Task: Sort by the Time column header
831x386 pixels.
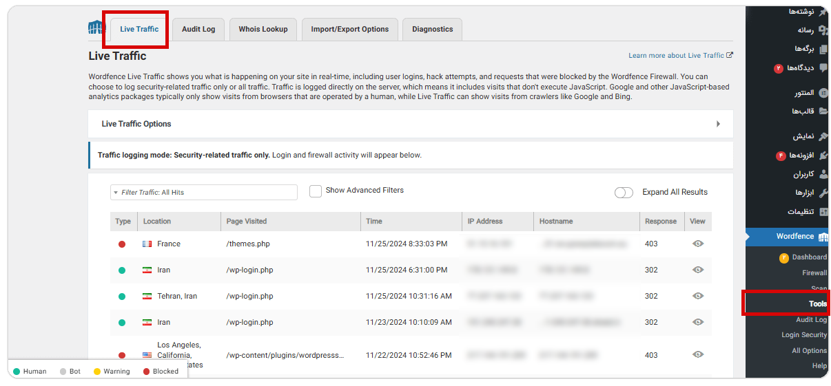Action: (x=374, y=222)
